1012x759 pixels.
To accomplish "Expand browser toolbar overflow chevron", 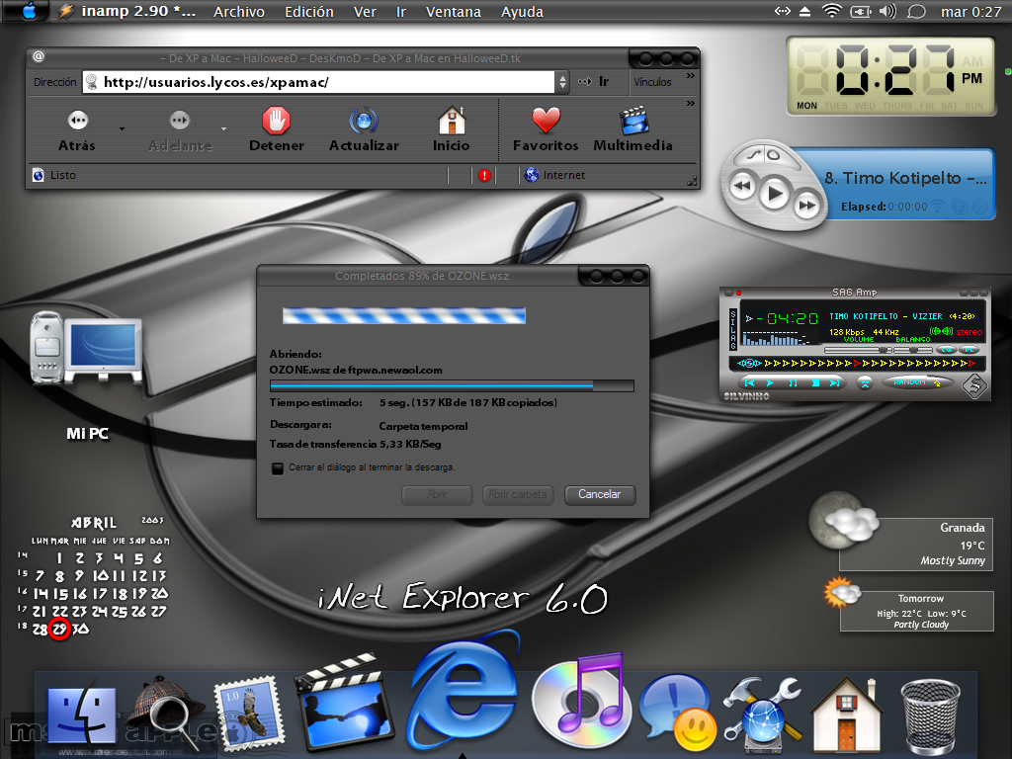I will point(691,103).
